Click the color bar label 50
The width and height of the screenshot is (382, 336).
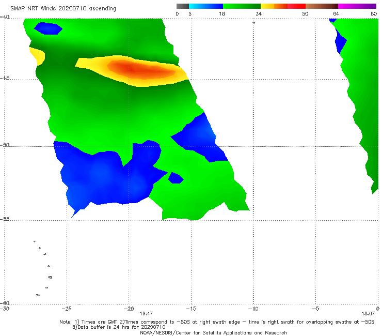coord(305,13)
